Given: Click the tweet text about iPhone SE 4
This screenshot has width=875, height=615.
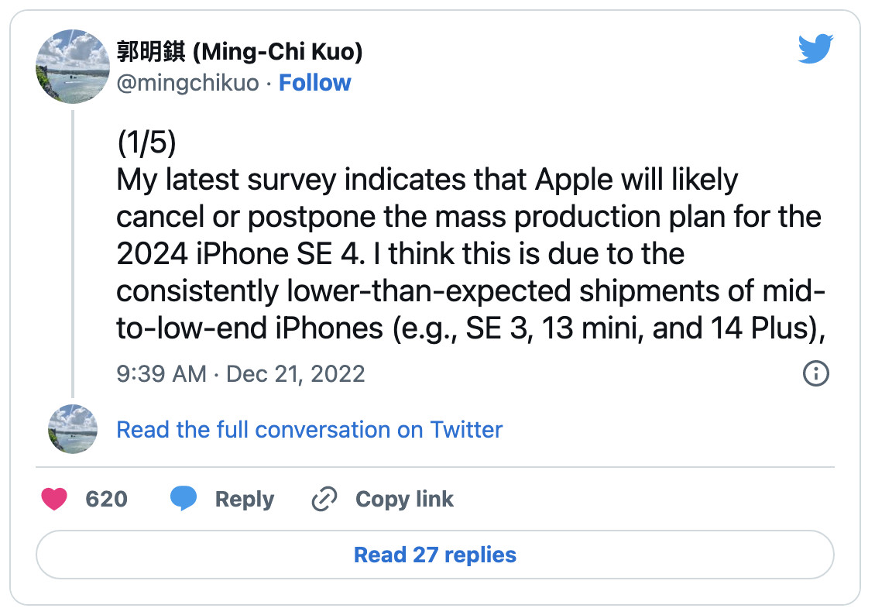Looking at the screenshot, I should [x=471, y=253].
